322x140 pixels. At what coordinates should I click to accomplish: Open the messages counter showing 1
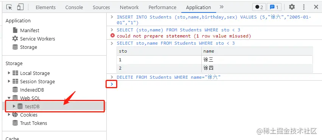(x=274, y=7)
